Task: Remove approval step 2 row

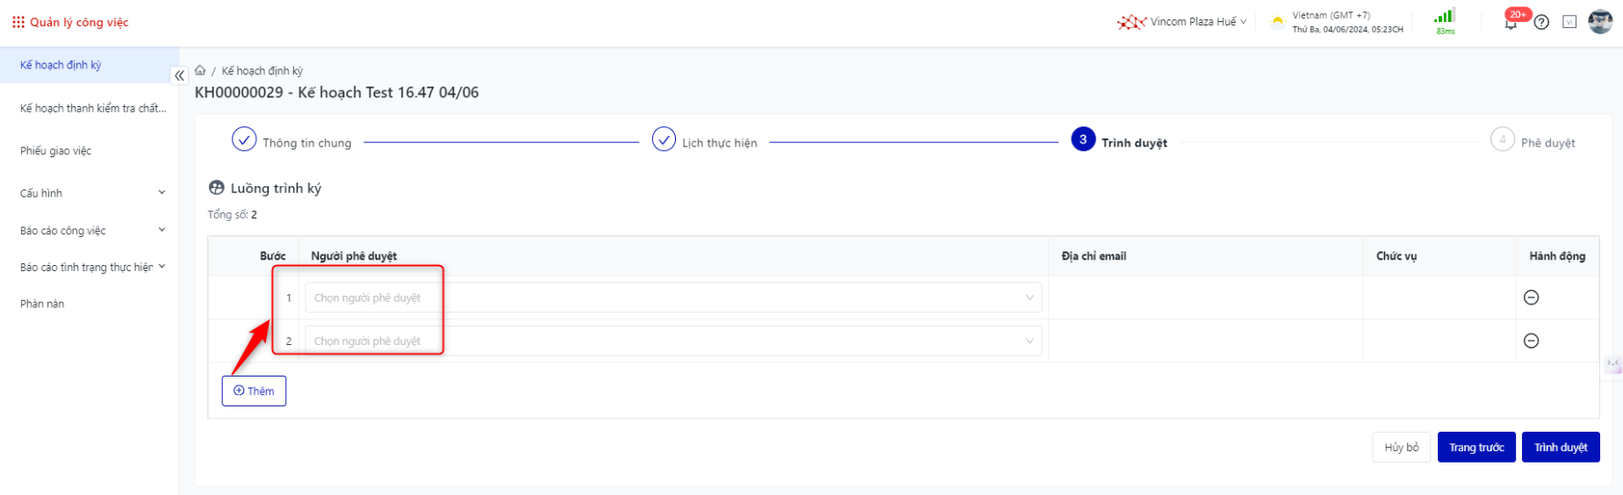Action: (x=1531, y=341)
